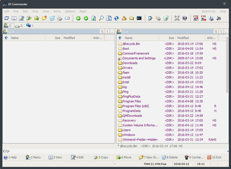Click the left panel parent directory (..) button
The image size is (231, 169).
coord(112,32)
